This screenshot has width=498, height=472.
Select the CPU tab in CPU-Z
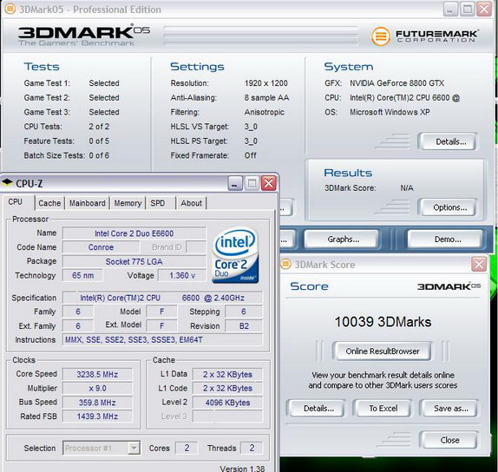pyautogui.click(x=16, y=202)
